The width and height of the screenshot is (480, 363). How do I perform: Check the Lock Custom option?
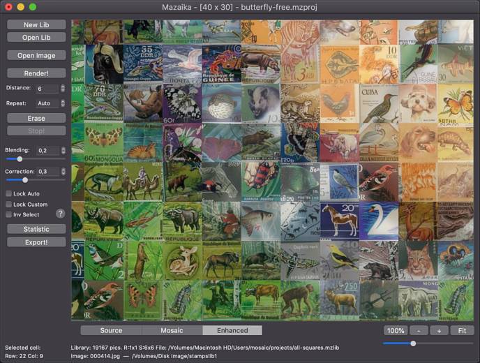click(x=9, y=204)
